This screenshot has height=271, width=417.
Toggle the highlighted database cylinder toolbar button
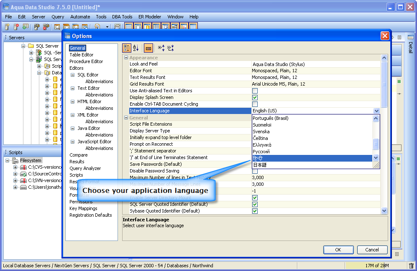tap(147, 26)
